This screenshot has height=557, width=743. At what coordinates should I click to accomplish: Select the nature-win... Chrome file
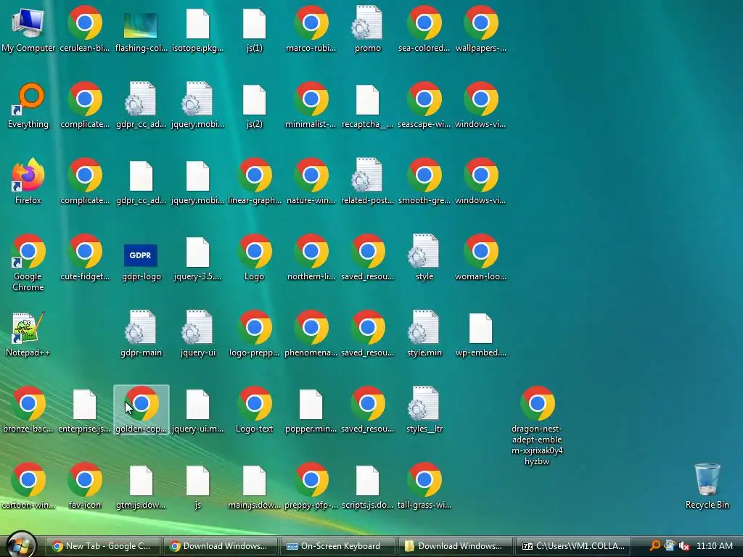(311, 181)
